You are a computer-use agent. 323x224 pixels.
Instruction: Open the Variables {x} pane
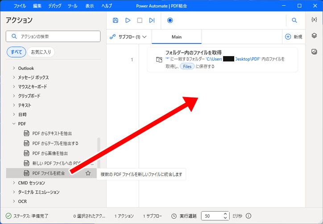[314, 20]
